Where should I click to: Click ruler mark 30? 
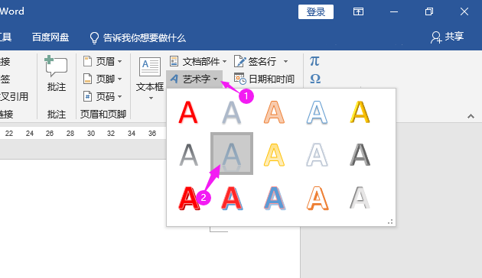pyautogui.click(x=91, y=133)
